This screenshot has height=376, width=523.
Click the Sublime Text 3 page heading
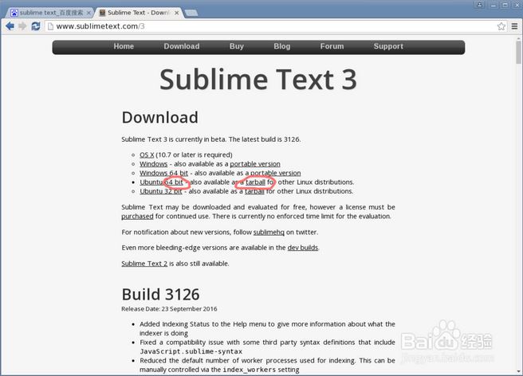[x=258, y=80]
